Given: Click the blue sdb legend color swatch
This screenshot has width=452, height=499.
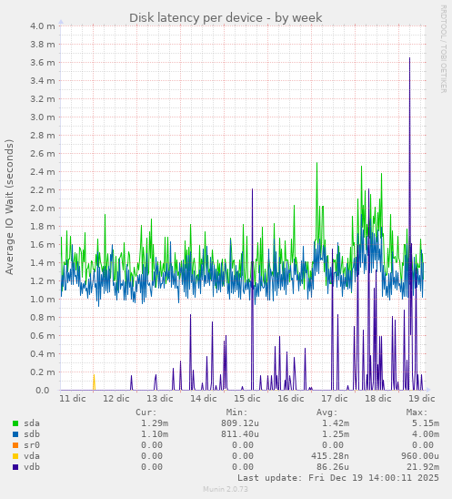Looking at the screenshot, I should click(x=15, y=434).
